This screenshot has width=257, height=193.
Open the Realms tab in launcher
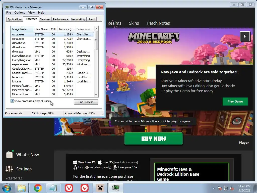click(114, 23)
